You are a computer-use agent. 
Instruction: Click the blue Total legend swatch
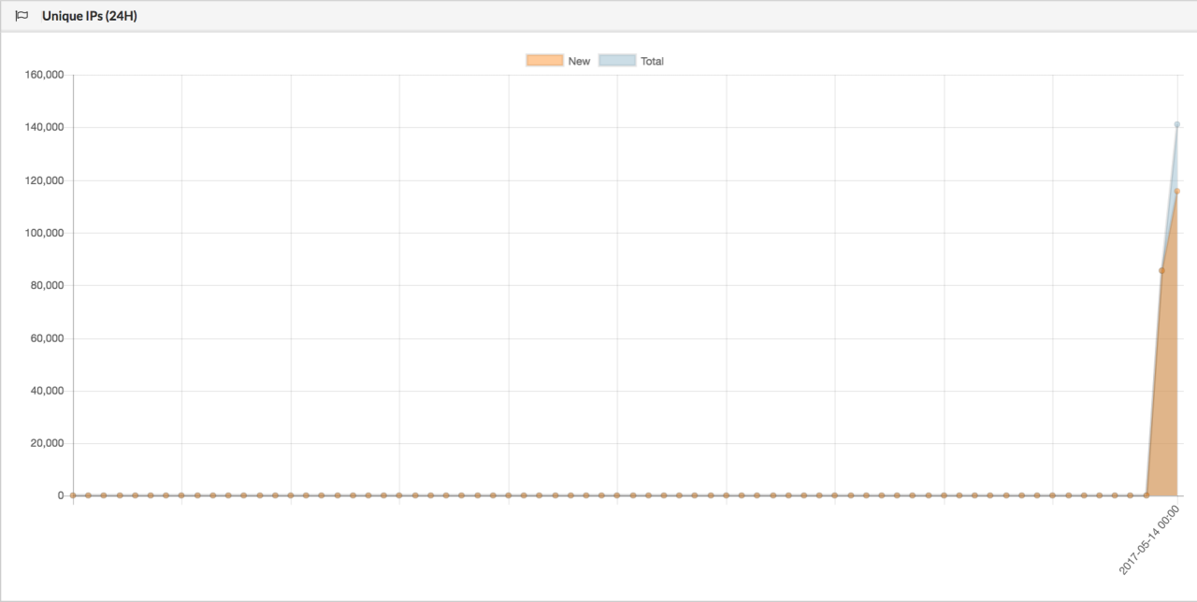(x=617, y=61)
